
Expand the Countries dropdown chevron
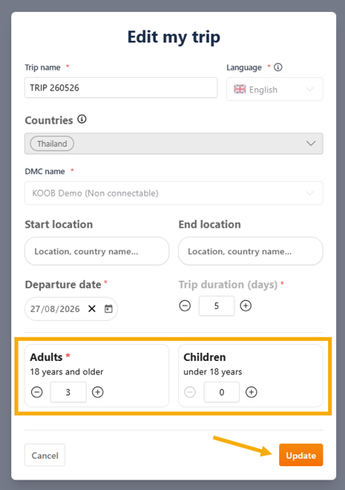(x=310, y=144)
